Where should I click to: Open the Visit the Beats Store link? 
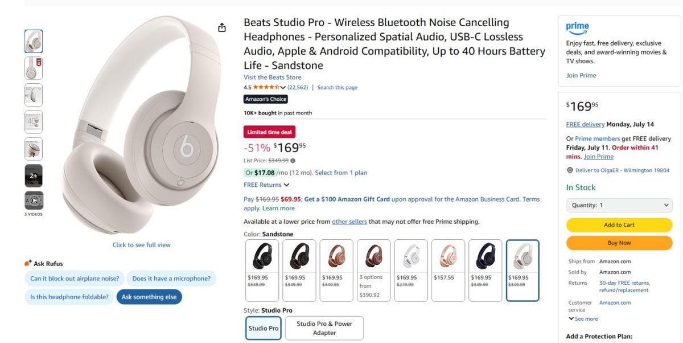272,77
